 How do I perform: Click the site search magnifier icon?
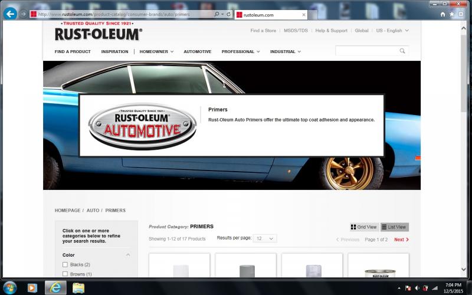click(402, 51)
